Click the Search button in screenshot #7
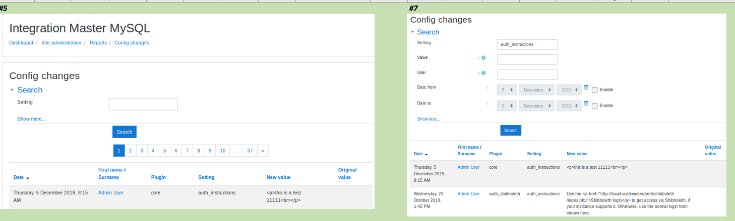735x221 pixels. (511, 131)
